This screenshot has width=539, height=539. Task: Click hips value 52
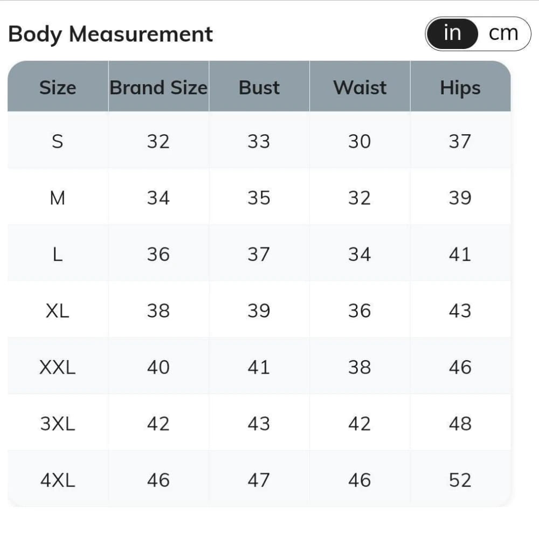[x=460, y=480]
